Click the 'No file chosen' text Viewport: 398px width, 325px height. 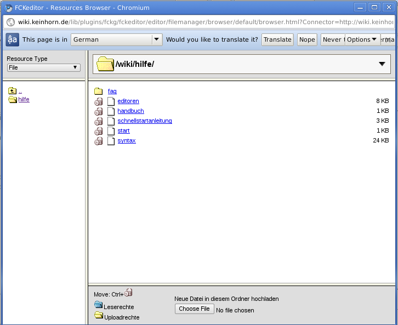pos(235,310)
